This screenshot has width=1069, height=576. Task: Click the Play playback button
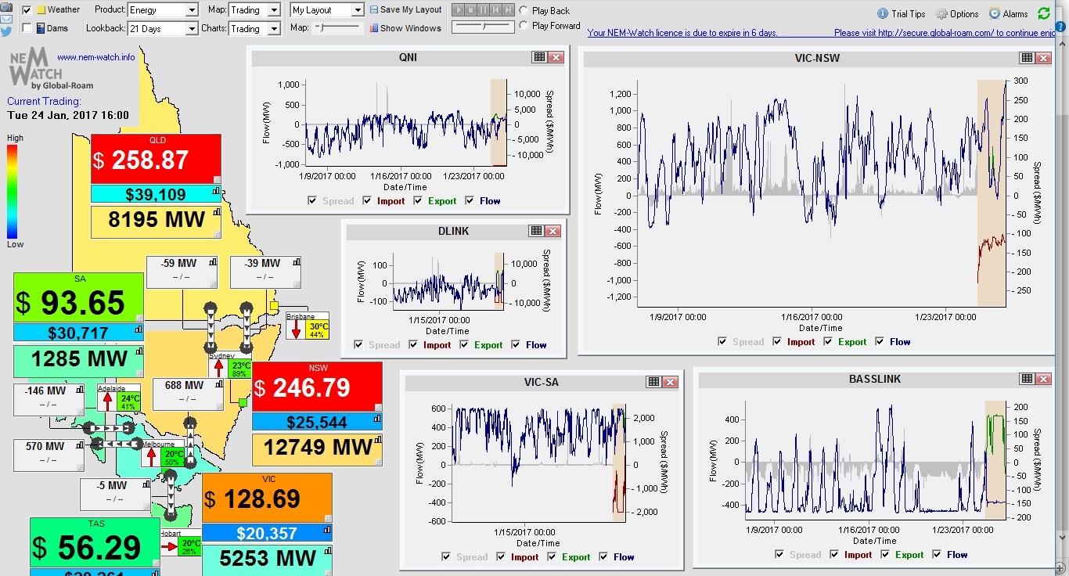(459, 10)
